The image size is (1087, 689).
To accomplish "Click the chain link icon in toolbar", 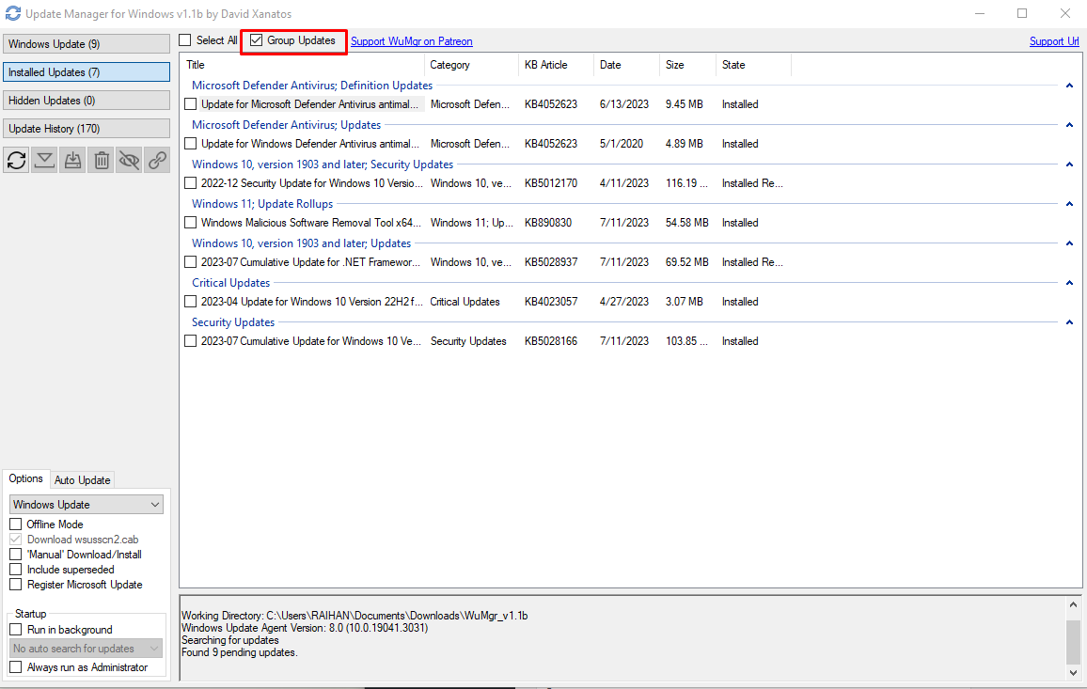I will click(x=157, y=160).
